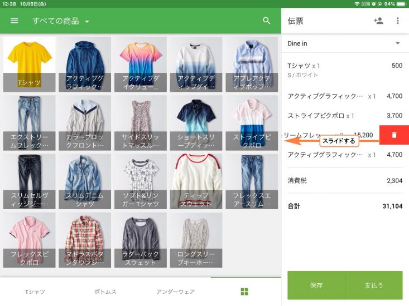Image resolution: width=409 pixels, height=306 pixels.
Task: Expand the すべての商品 category dropdown
Action: click(x=61, y=21)
